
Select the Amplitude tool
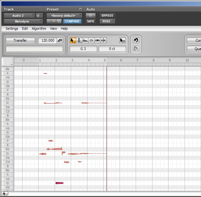click(91, 40)
